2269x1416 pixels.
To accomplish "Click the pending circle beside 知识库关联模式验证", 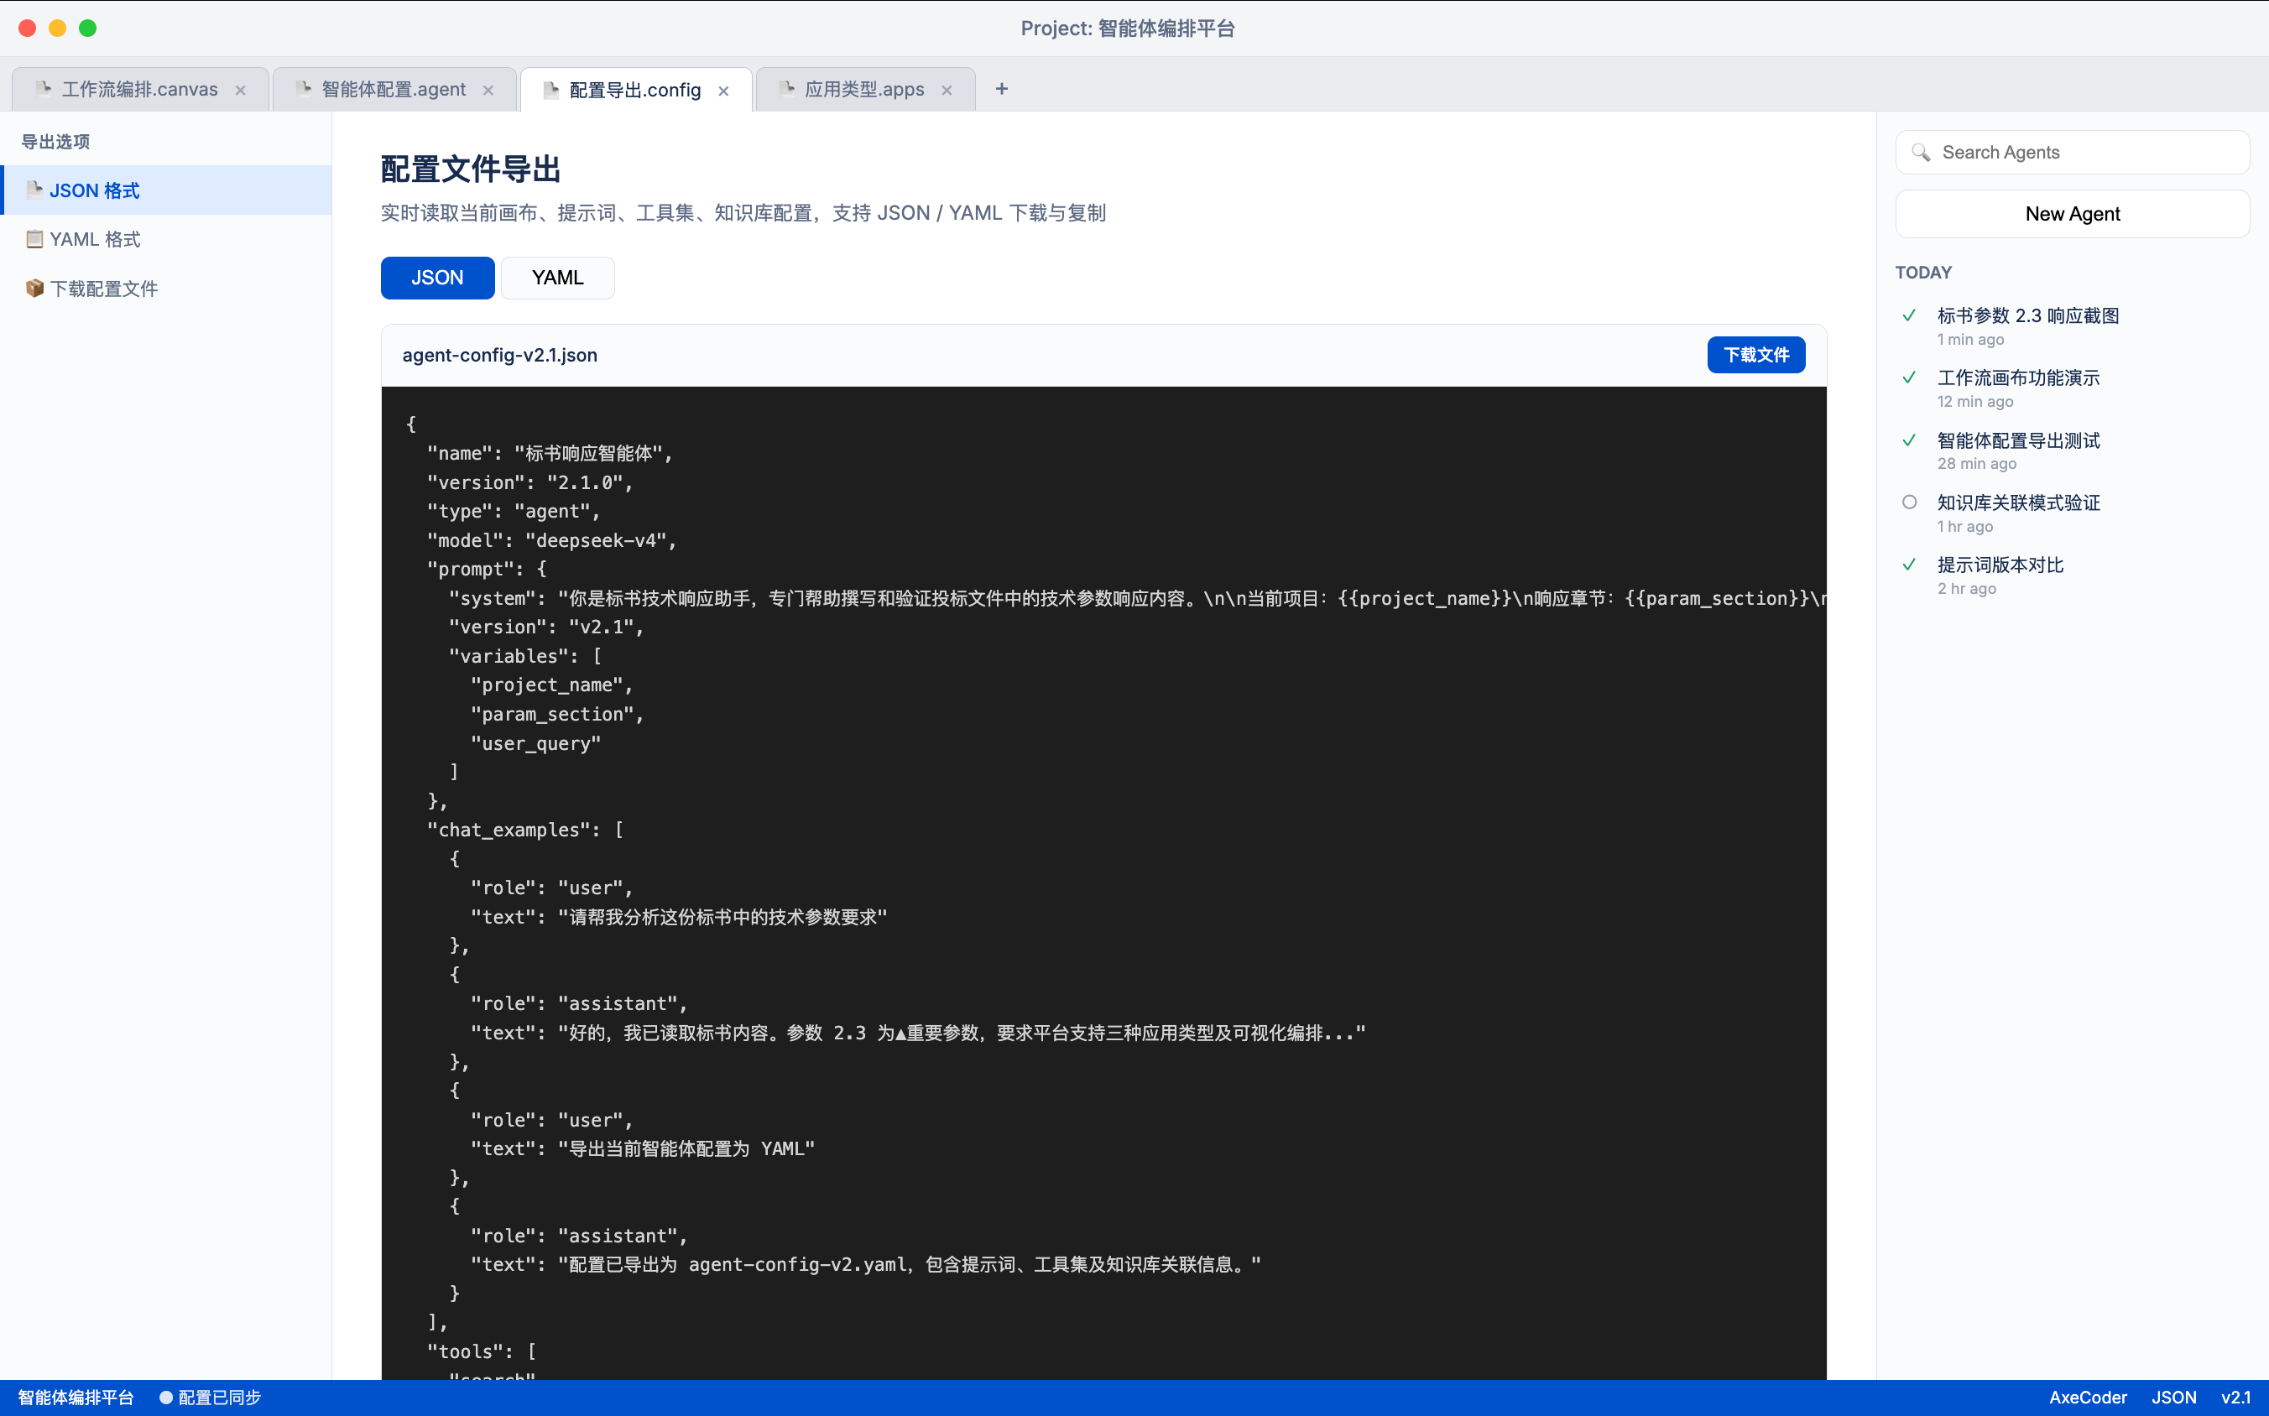I will 1909,502.
